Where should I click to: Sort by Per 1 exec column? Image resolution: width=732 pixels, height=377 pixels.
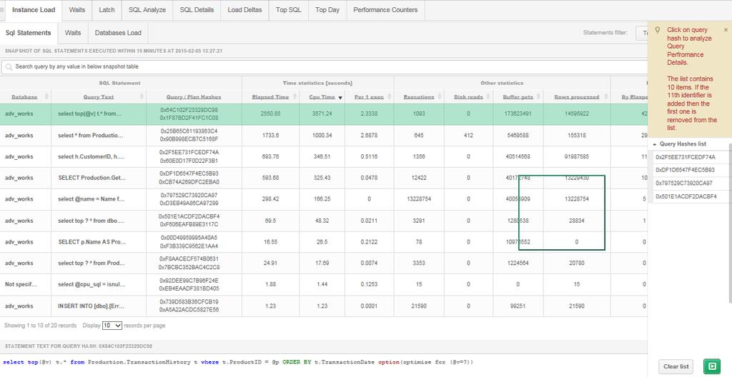click(x=369, y=97)
